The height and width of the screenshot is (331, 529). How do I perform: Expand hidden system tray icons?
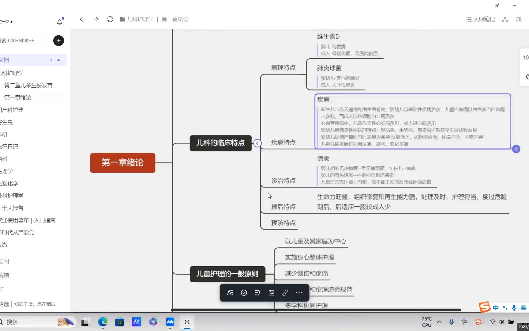click(439, 322)
